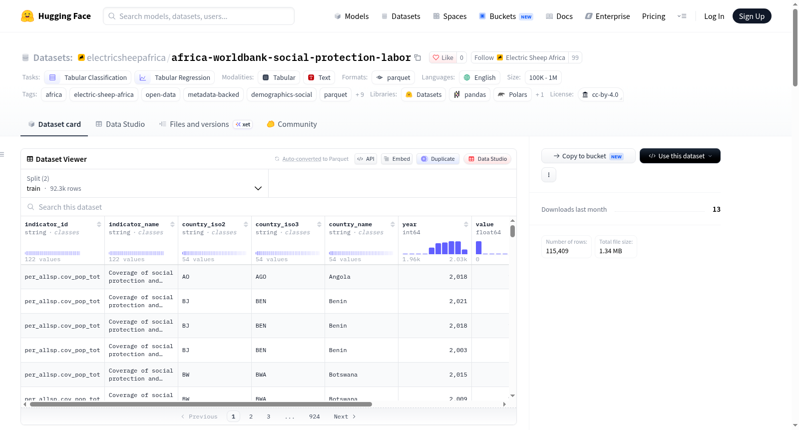Click the heart Like button
799x430 pixels.
coord(443,57)
